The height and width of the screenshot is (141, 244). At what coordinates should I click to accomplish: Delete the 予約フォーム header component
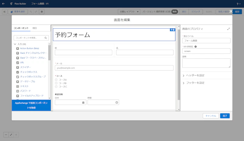[x=174, y=30]
